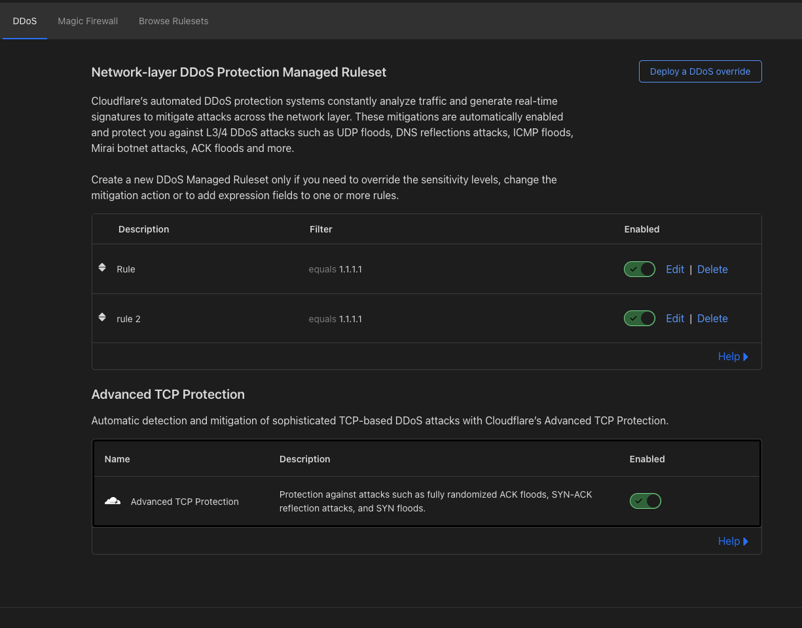Delete the "rule 2" override
Image resolution: width=802 pixels, height=628 pixels.
712,318
